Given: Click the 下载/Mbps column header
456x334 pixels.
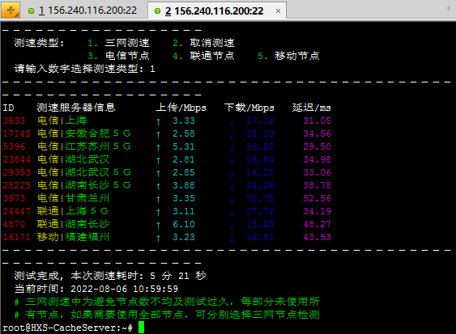Looking at the screenshot, I should [x=249, y=108].
